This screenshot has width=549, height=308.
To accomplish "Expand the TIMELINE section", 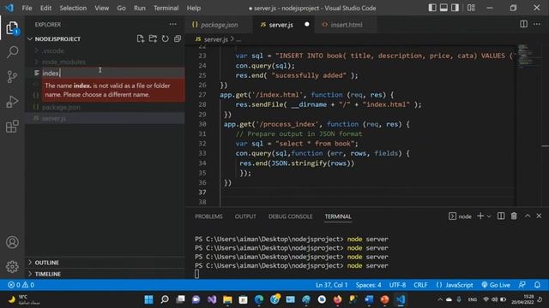I will click(x=48, y=274).
